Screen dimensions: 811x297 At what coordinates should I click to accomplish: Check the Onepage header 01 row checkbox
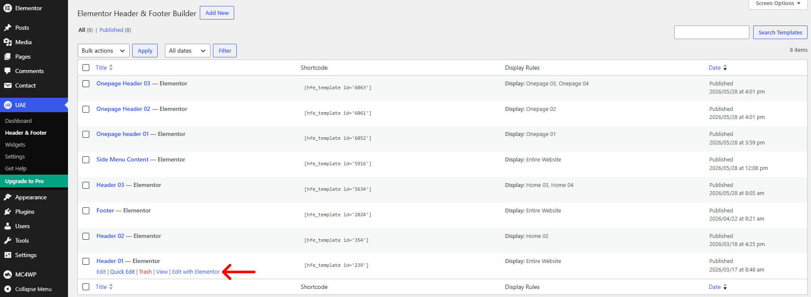pyautogui.click(x=86, y=134)
